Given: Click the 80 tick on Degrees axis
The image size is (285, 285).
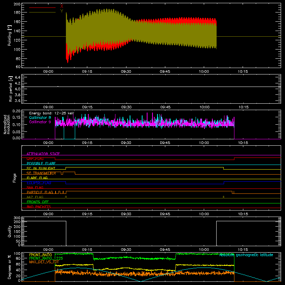Looking at the screenshot, I should click(x=18, y=258).
